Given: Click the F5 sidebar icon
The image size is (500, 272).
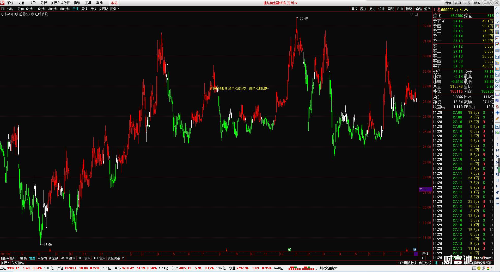Looking at the screenshot, I should coord(497,127).
